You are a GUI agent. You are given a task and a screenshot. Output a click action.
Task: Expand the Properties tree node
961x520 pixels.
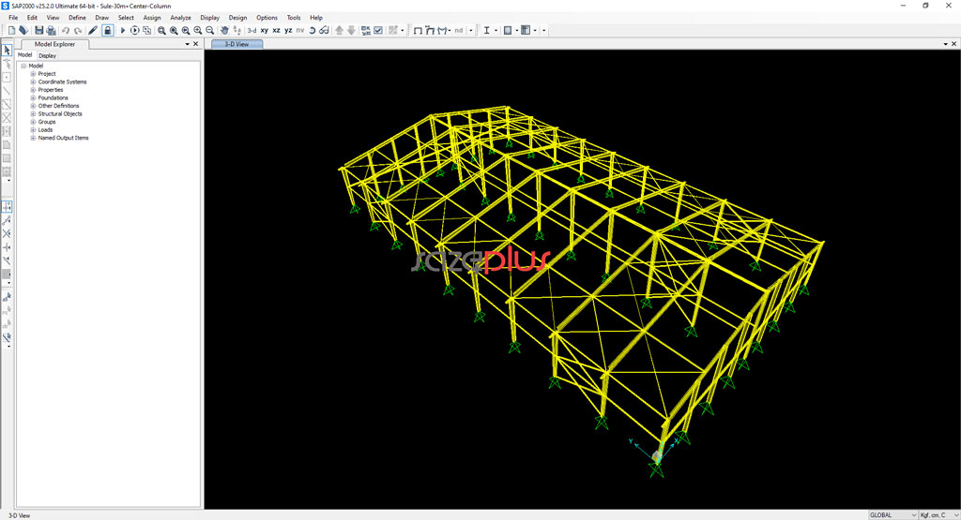click(33, 89)
